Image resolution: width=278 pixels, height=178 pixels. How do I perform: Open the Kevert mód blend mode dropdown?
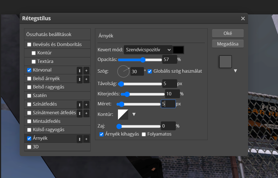[x=148, y=50]
